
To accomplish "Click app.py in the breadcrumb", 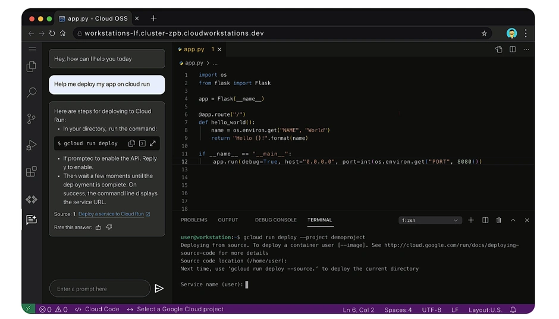I will tap(194, 63).
